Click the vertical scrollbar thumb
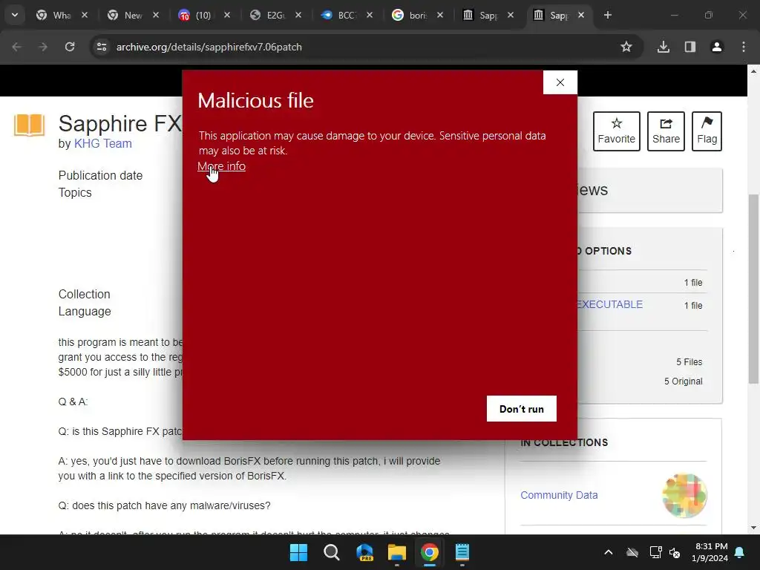 click(x=753, y=289)
